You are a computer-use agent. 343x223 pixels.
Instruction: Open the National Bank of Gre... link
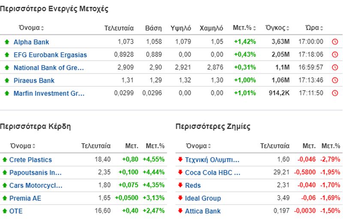point(48,67)
